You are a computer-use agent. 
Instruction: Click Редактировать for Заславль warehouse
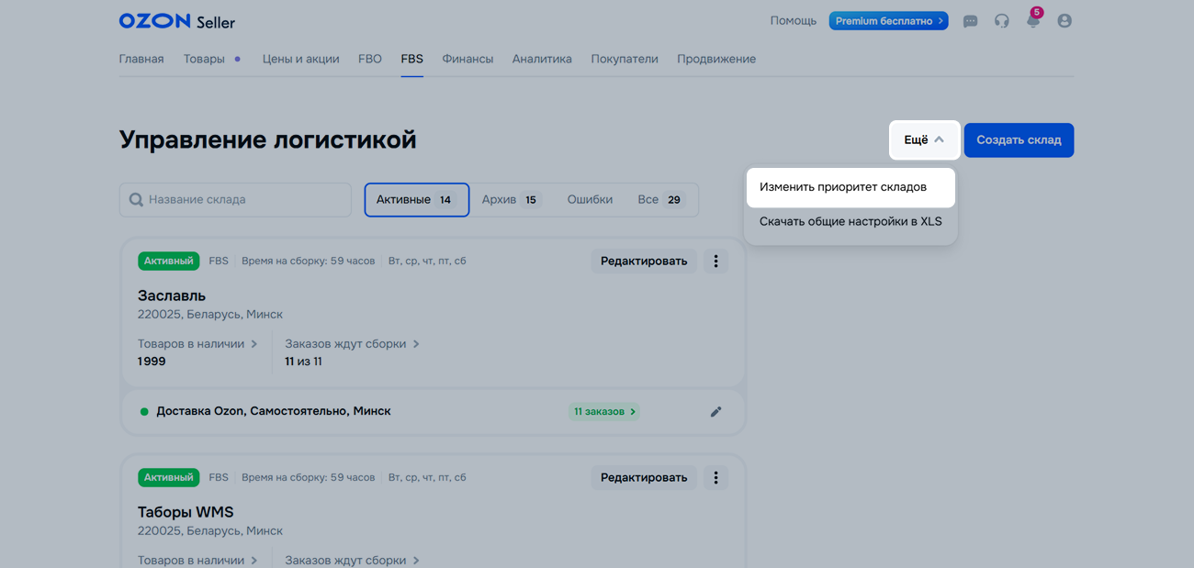pyautogui.click(x=643, y=262)
